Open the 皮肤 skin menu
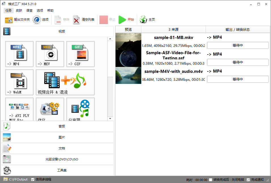 pos(19,10)
